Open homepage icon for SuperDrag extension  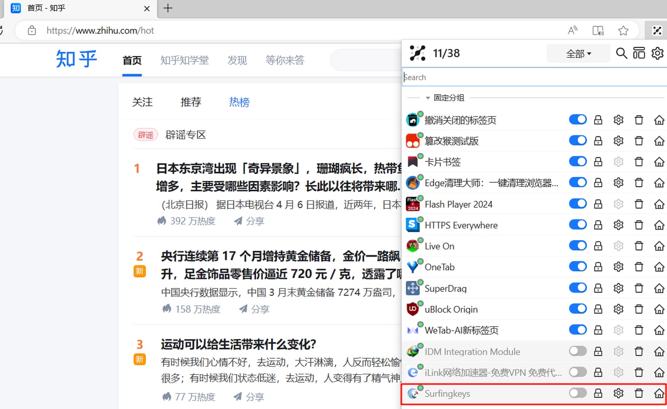(x=659, y=289)
